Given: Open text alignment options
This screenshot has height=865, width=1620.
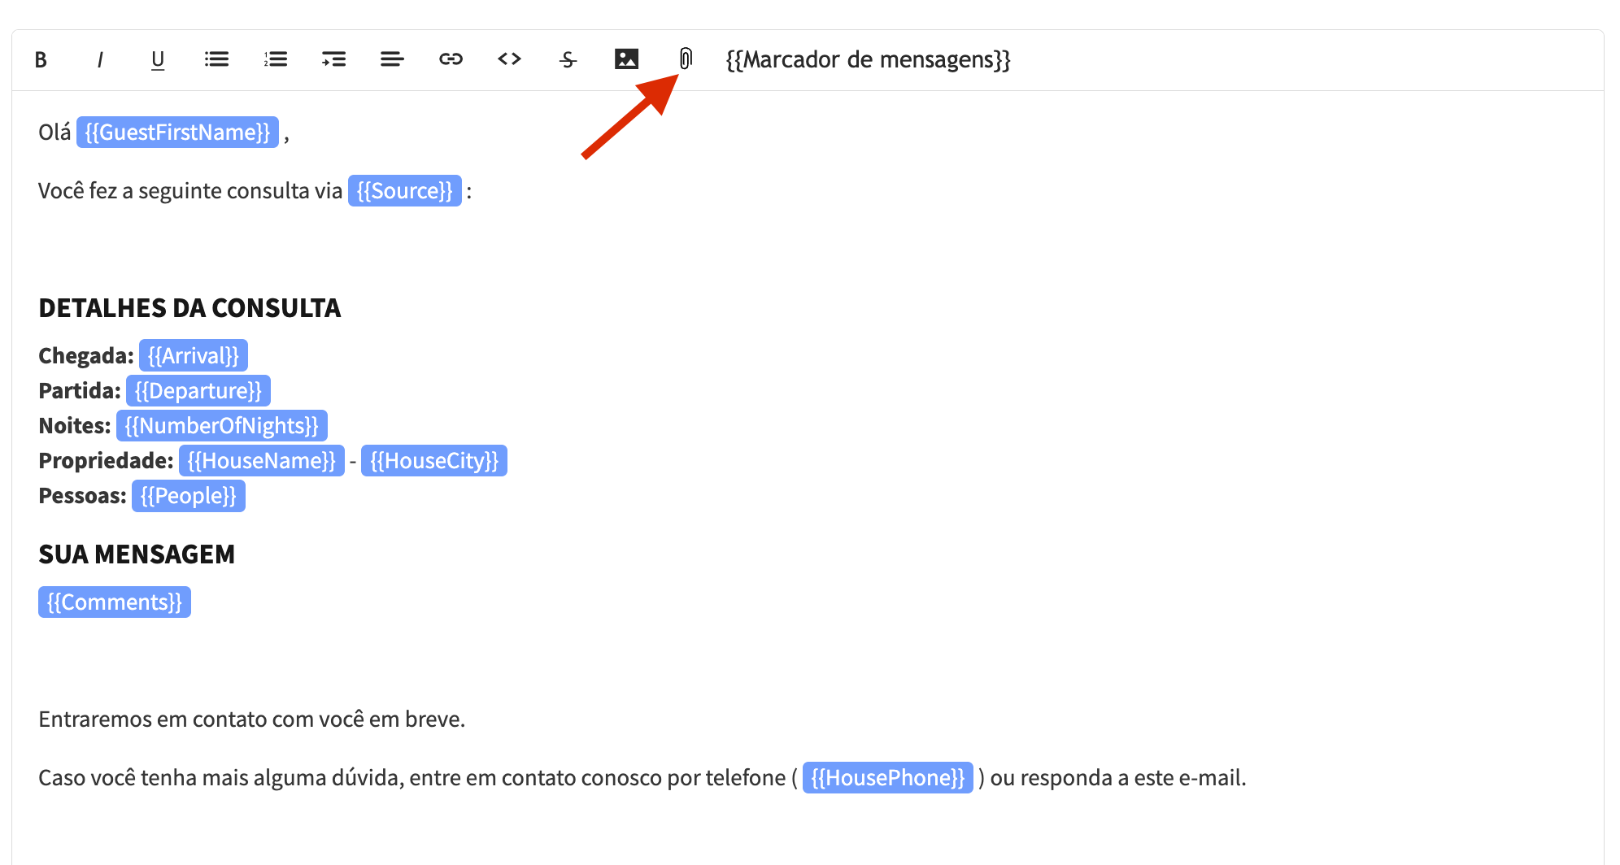Looking at the screenshot, I should [392, 59].
